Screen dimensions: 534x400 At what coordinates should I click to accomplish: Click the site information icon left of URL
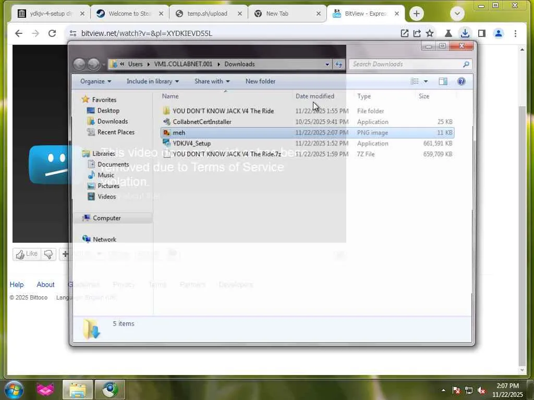point(73,33)
